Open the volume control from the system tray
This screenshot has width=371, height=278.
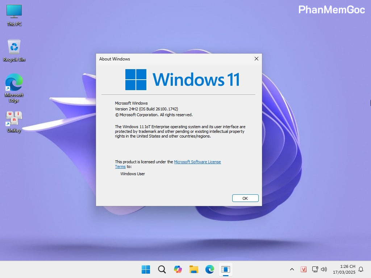[324, 269]
